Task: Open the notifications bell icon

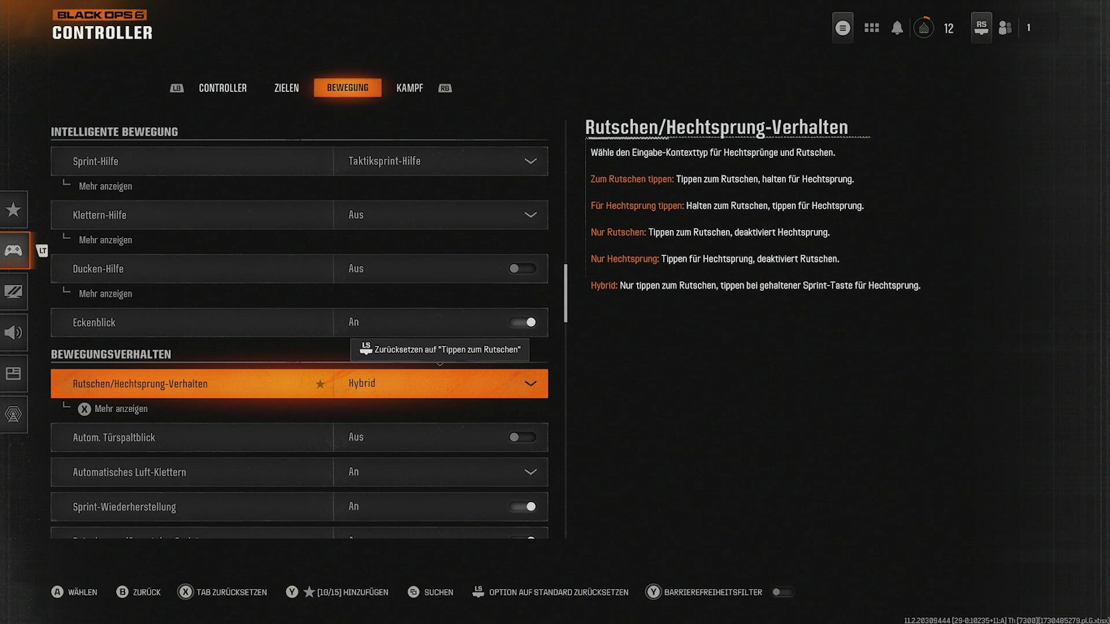Action: point(897,28)
